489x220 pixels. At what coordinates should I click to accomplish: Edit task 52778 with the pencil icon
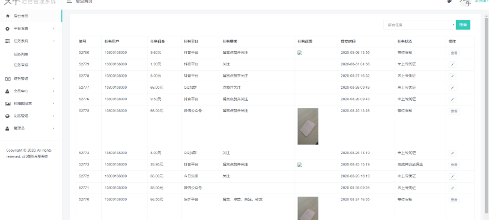(452, 76)
